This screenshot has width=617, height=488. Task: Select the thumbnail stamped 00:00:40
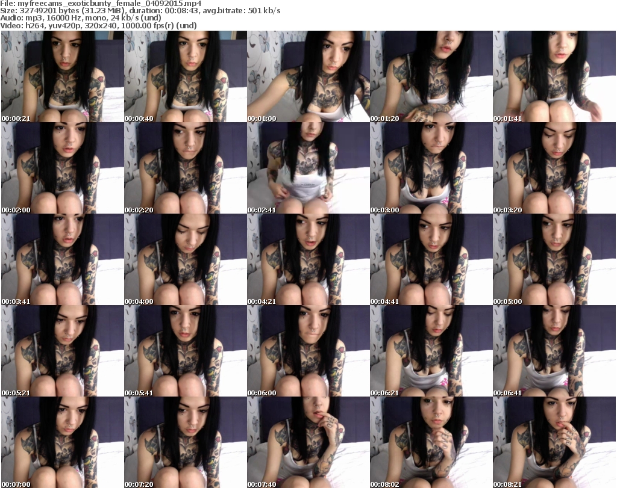point(186,76)
